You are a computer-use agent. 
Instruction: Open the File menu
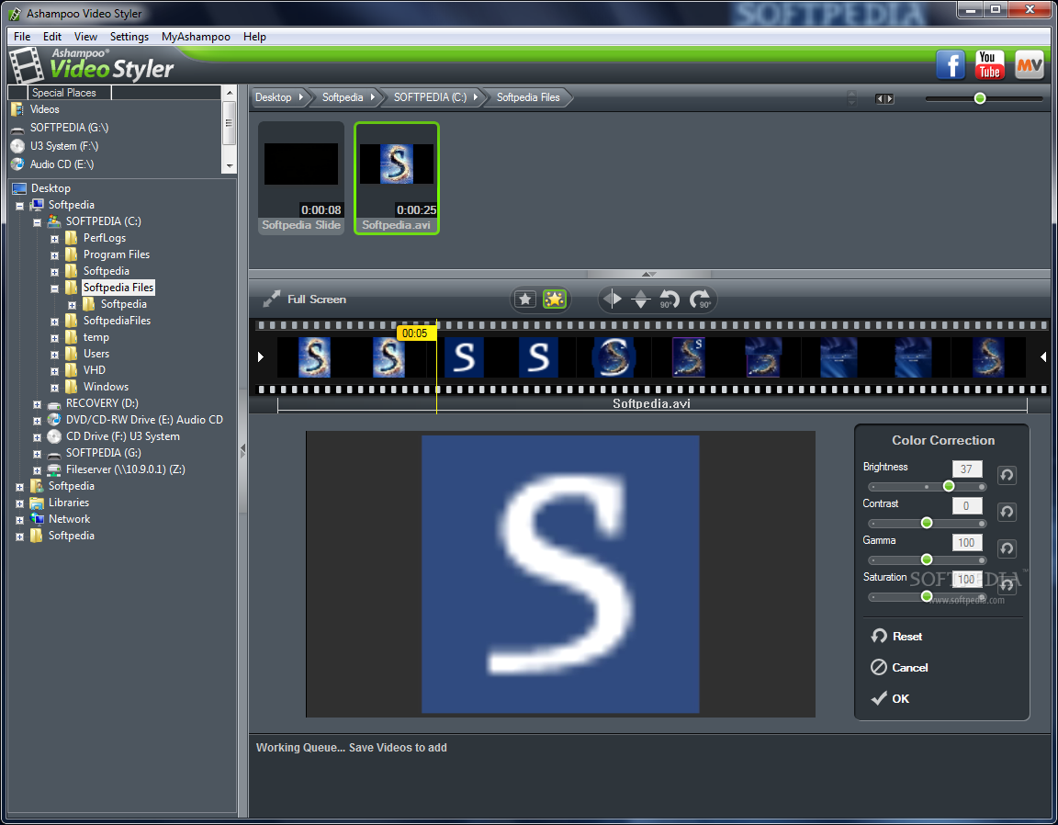pos(22,37)
